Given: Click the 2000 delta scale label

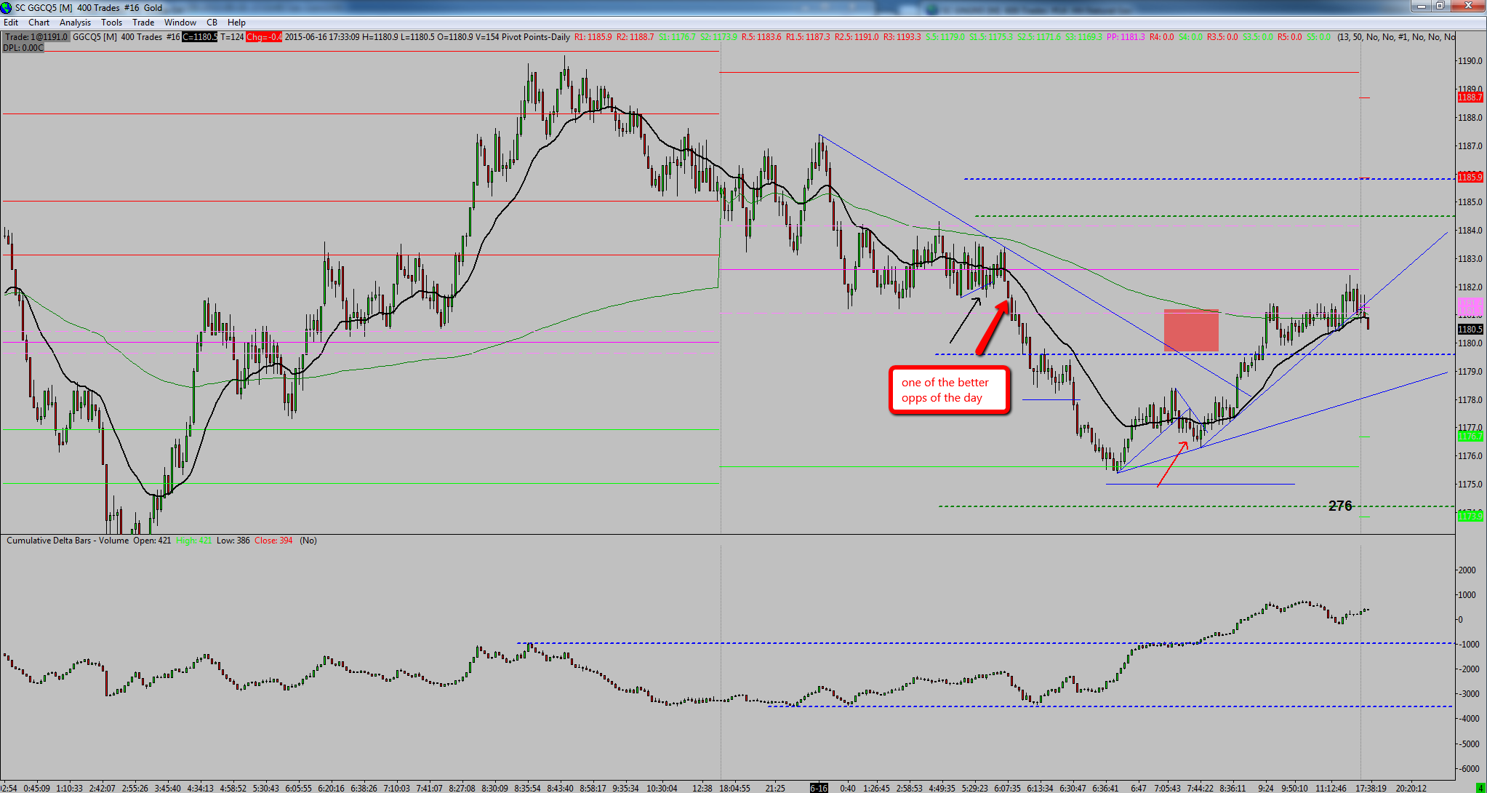Looking at the screenshot, I should [x=1468, y=570].
